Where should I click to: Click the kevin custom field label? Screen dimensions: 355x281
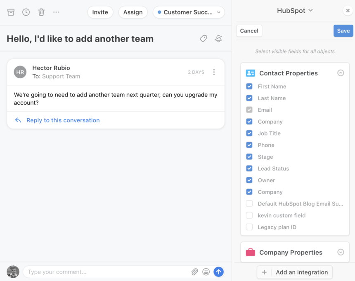282,215
